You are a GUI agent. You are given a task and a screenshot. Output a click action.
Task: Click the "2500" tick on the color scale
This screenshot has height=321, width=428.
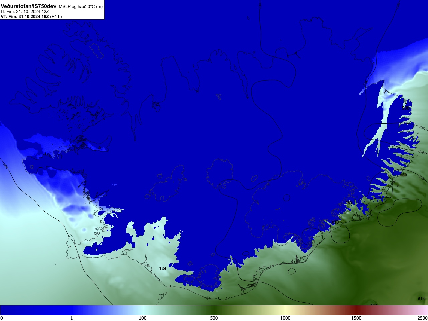coord(423,318)
